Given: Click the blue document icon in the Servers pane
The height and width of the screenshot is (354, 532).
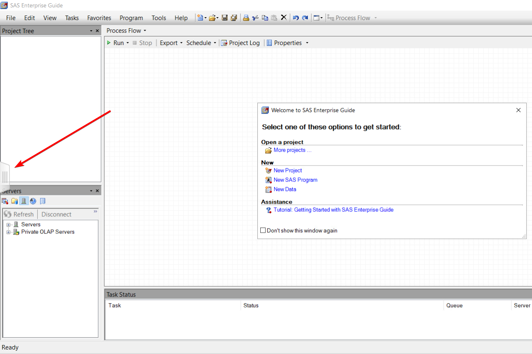Looking at the screenshot, I should [x=43, y=201].
